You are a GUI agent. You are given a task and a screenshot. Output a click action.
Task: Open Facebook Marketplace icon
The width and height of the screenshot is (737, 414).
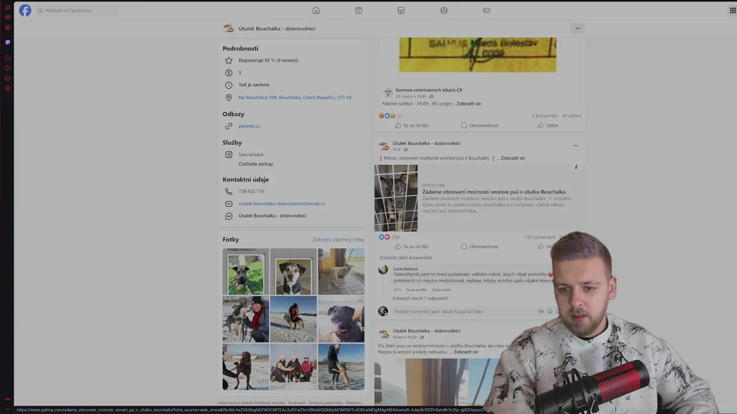click(x=401, y=10)
